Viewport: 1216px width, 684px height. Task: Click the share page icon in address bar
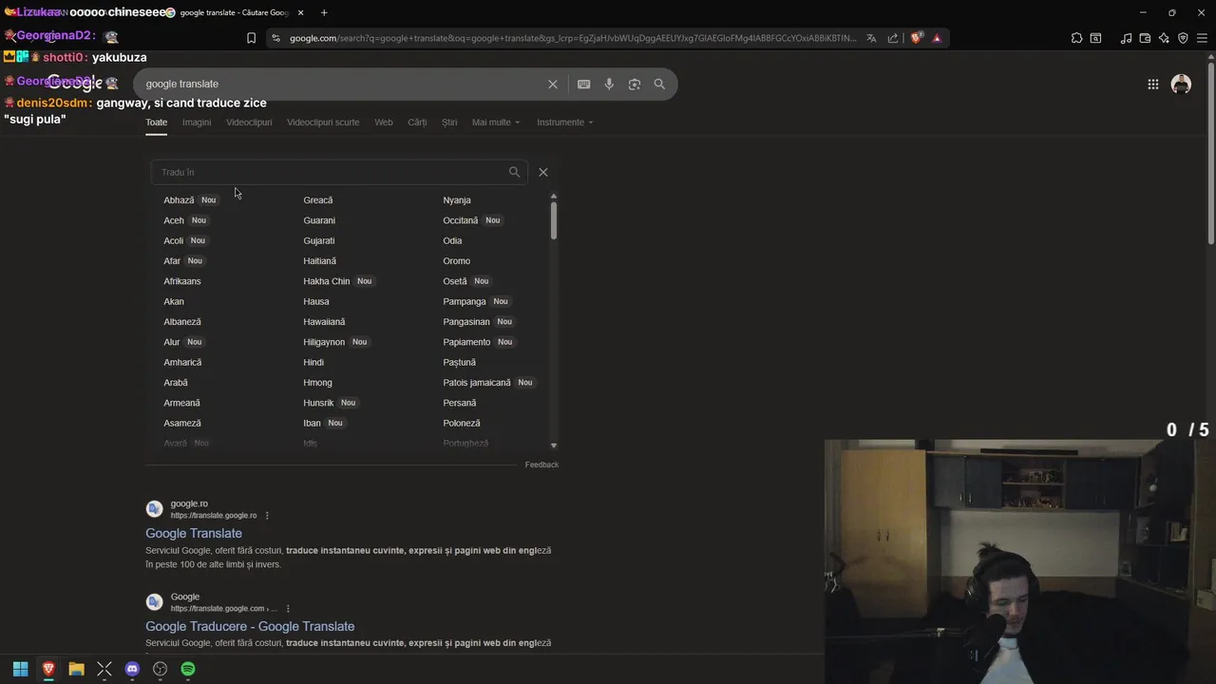pos(893,38)
